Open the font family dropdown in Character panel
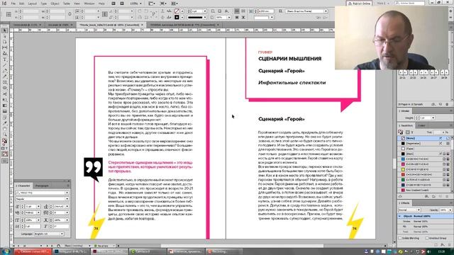The width and height of the screenshot is (454, 255). pos(67,193)
